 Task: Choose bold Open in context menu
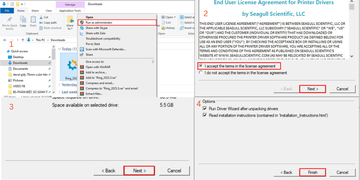pos(117,17)
